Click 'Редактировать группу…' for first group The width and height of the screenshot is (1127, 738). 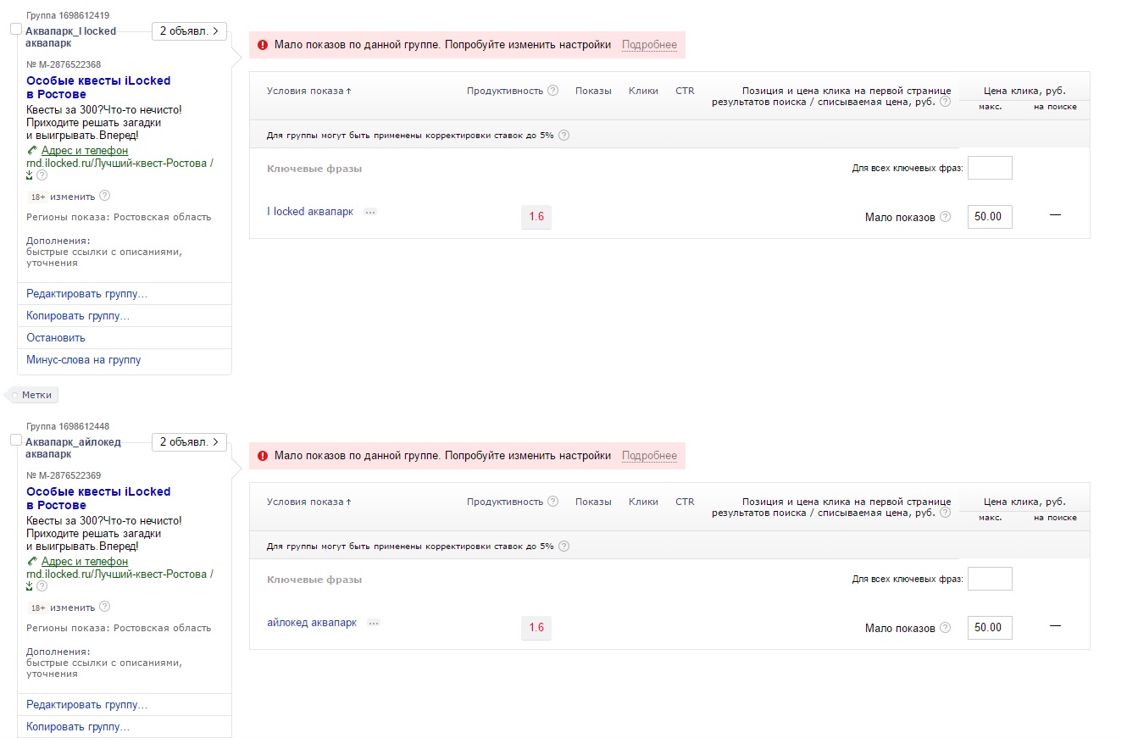coord(86,294)
